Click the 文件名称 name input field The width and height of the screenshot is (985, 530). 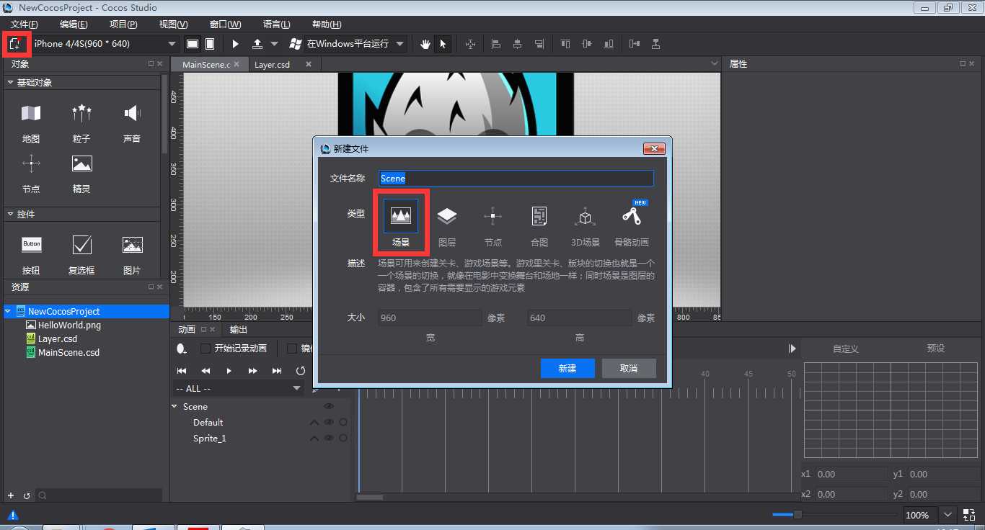[x=516, y=179]
